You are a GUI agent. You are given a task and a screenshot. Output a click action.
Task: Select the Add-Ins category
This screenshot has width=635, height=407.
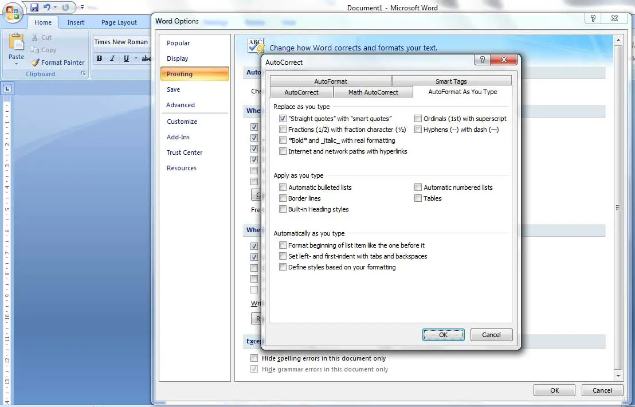195,137
